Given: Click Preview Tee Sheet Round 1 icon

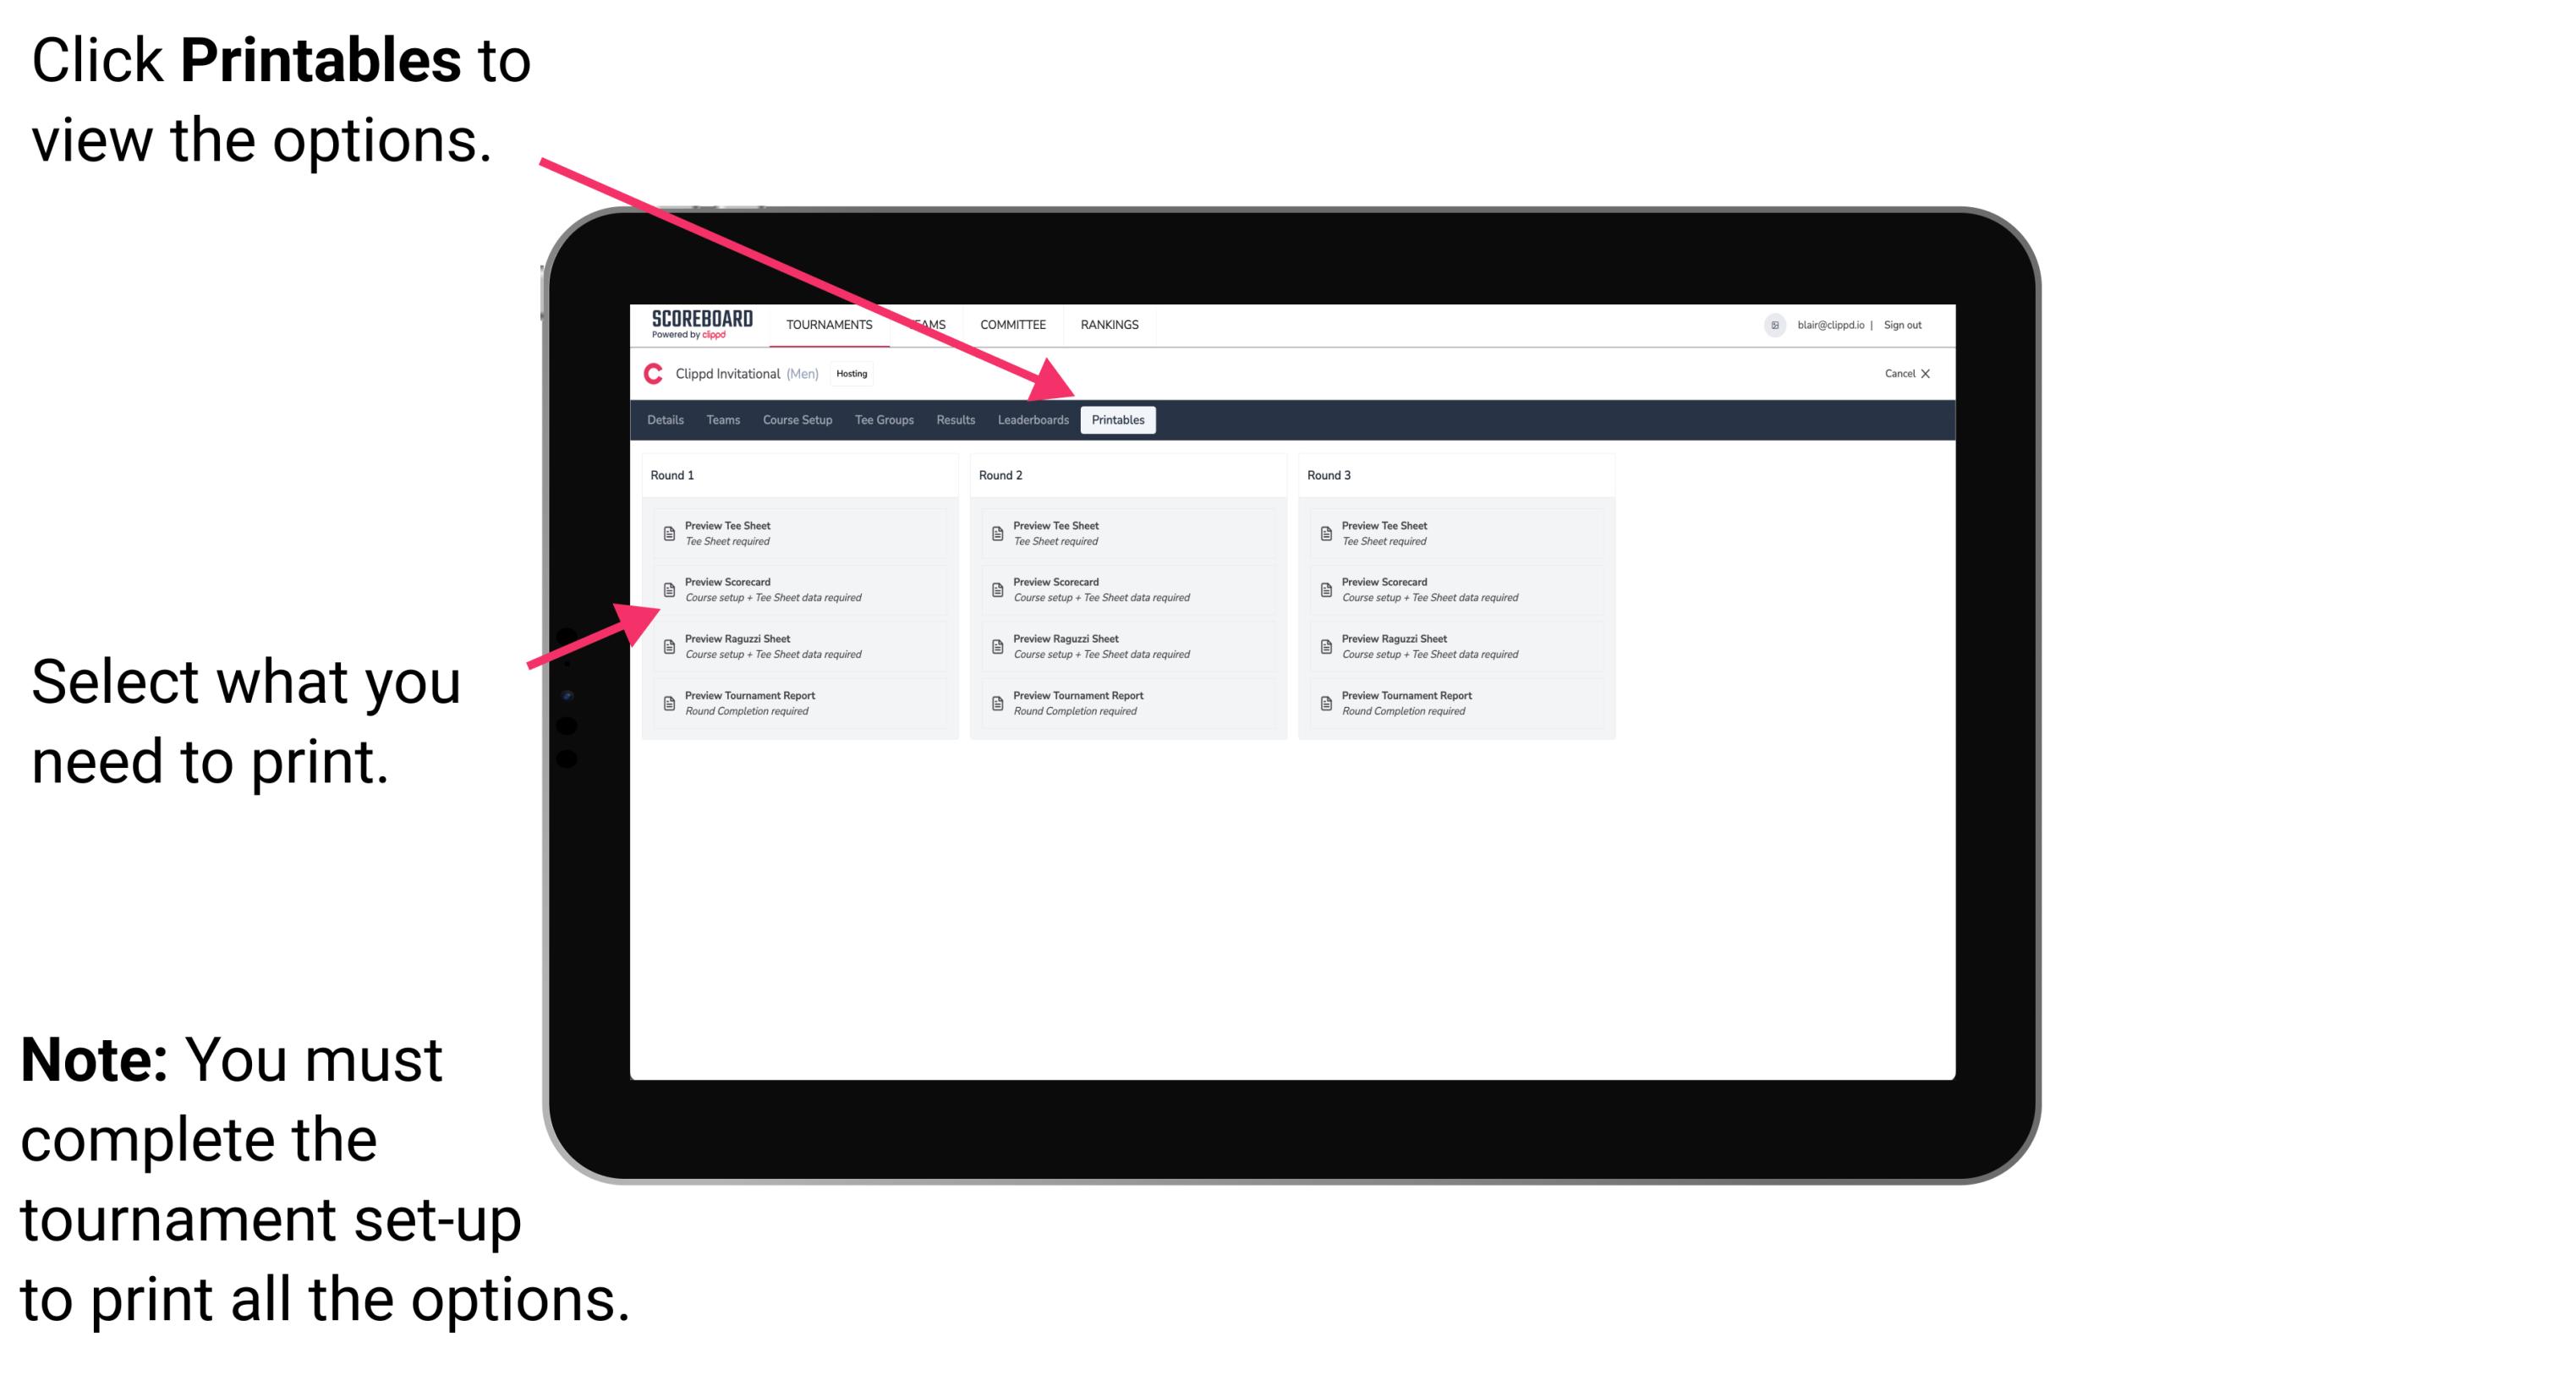Looking at the screenshot, I should (669, 533).
